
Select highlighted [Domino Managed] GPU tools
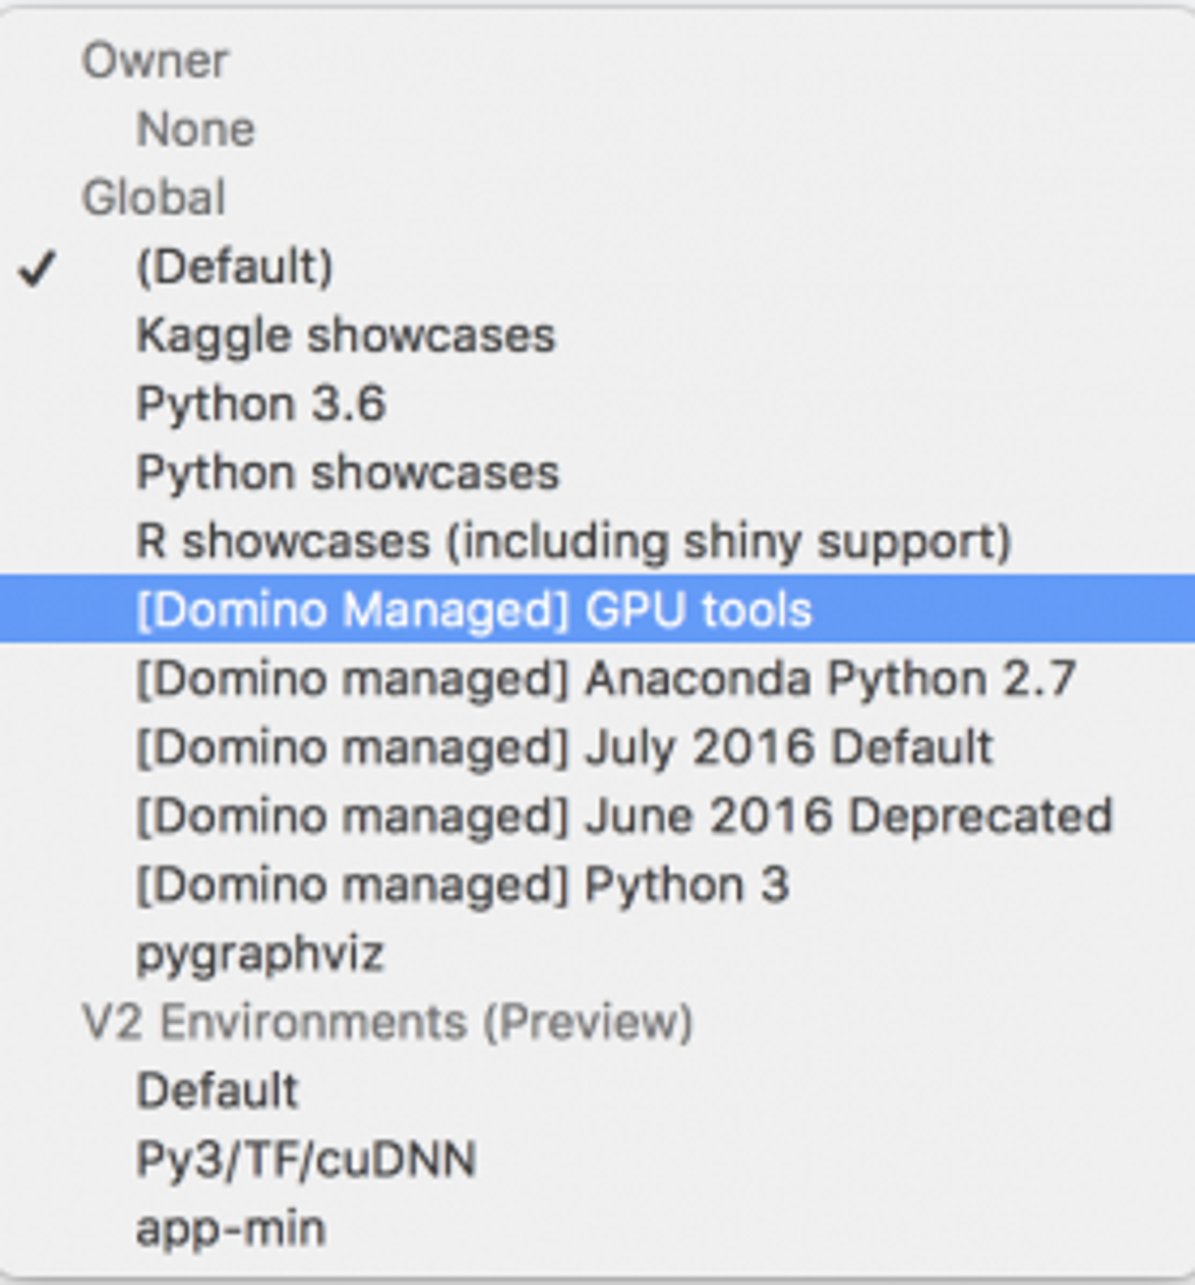474,610
